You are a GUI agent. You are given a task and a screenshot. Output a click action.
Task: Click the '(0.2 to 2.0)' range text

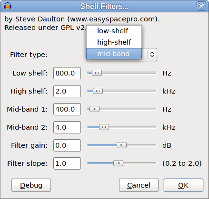pyautogui.click(x=182, y=163)
